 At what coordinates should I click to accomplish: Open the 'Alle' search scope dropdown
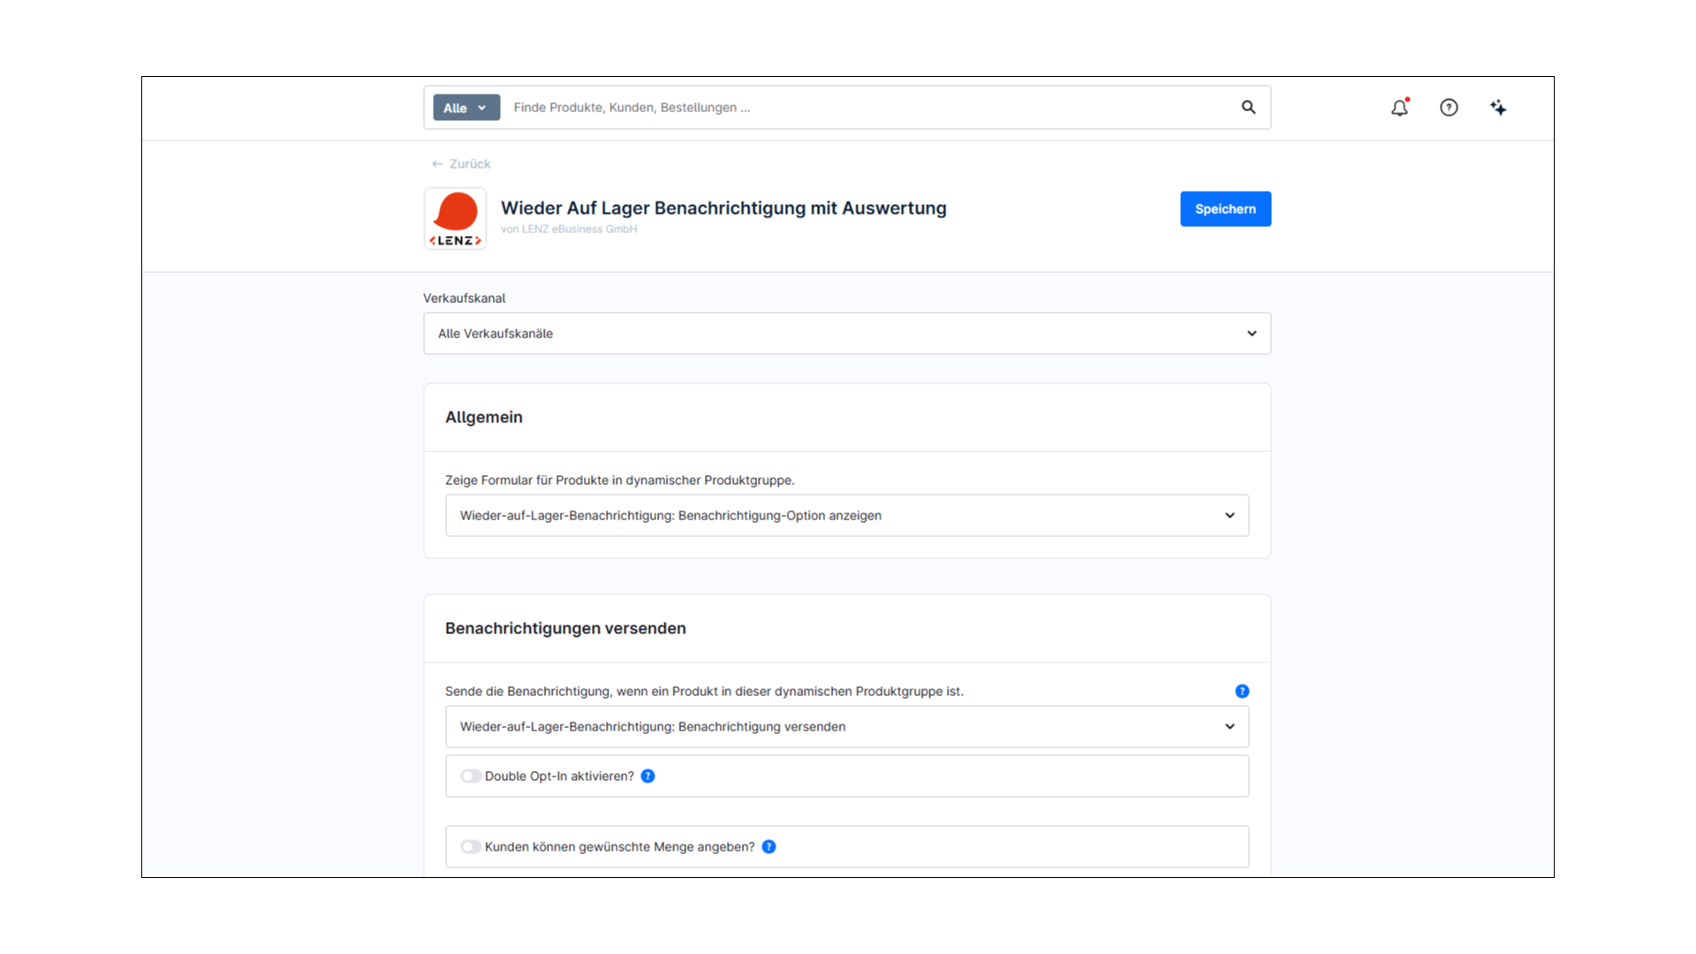[466, 107]
